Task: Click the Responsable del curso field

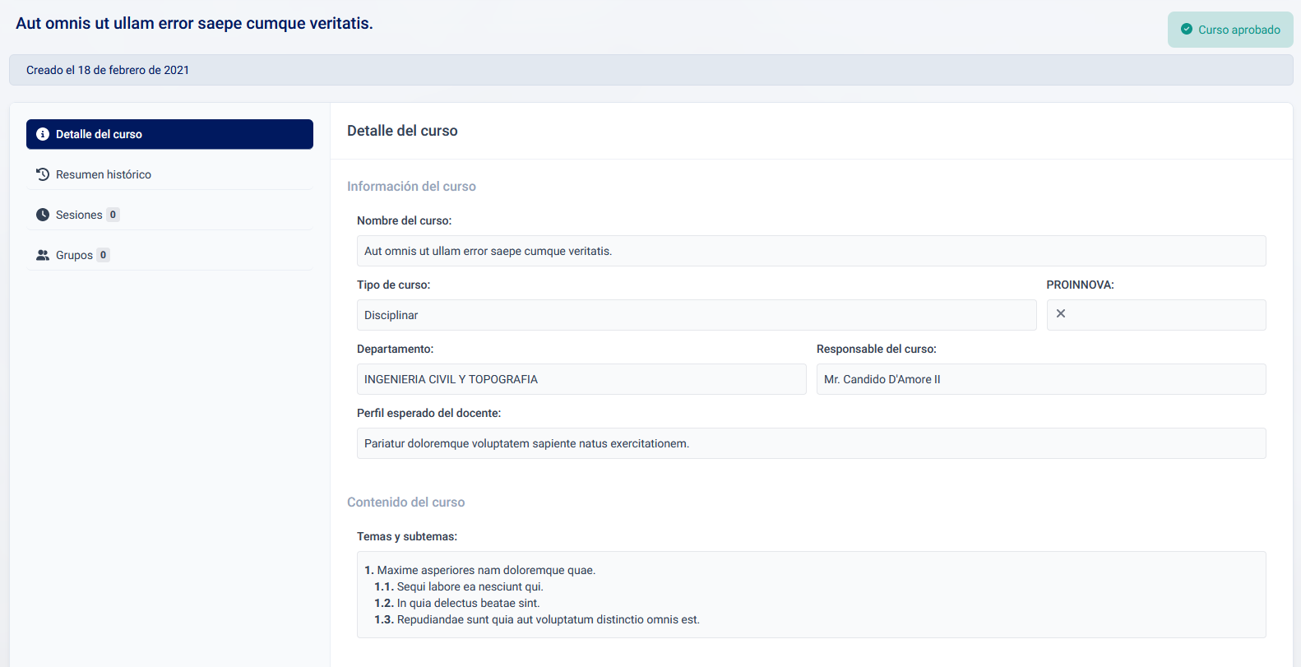Action: point(1040,379)
